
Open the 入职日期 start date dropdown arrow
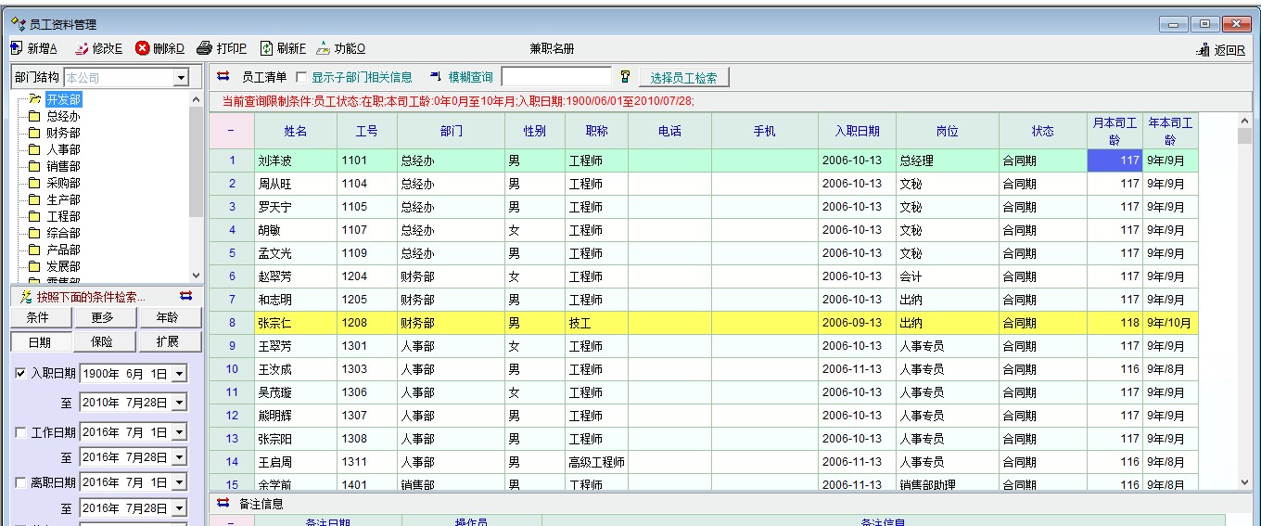[x=179, y=374]
